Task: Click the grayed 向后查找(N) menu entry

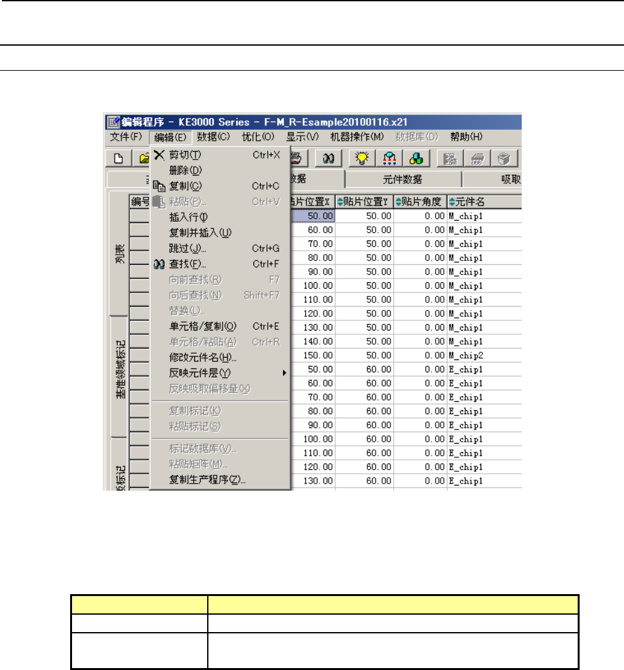Action: pyautogui.click(x=221, y=295)
